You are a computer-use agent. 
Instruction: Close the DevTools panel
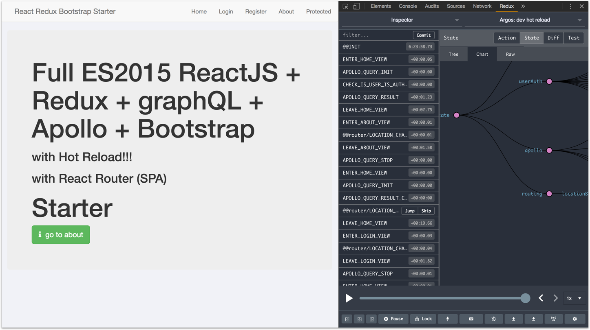pos(582,7)
